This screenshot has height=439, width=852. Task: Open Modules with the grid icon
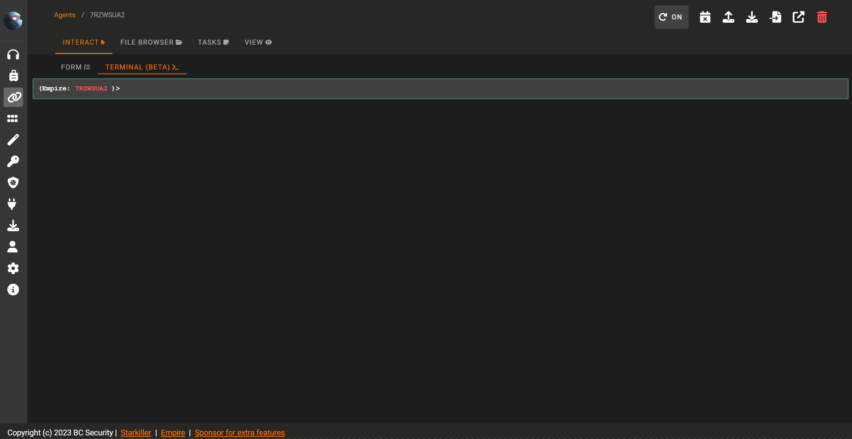click(13, 119)
